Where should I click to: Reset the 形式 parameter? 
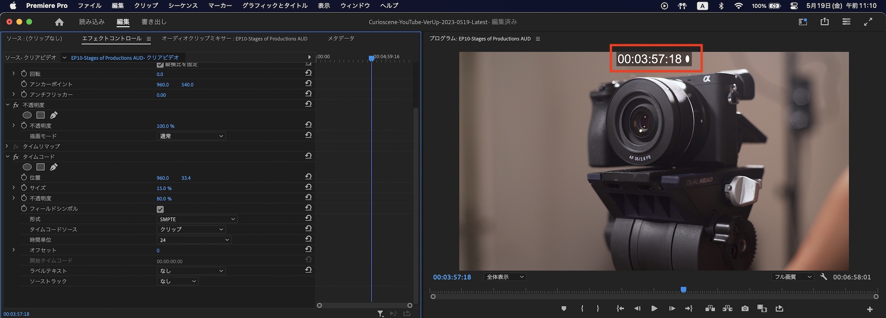(308, 218)
